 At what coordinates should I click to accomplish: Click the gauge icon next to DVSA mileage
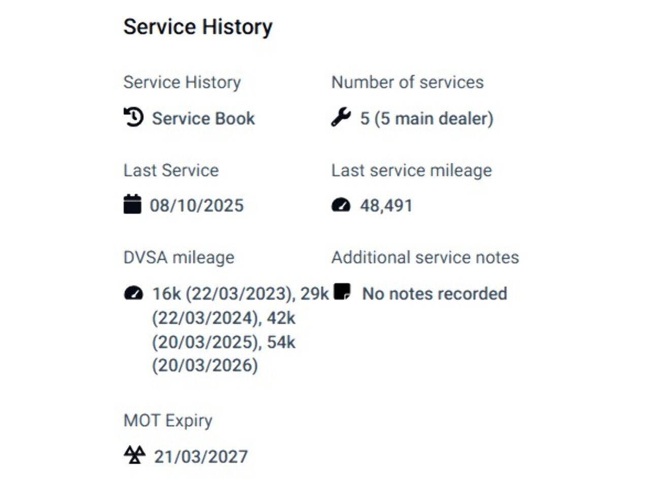tap(134, 293)
